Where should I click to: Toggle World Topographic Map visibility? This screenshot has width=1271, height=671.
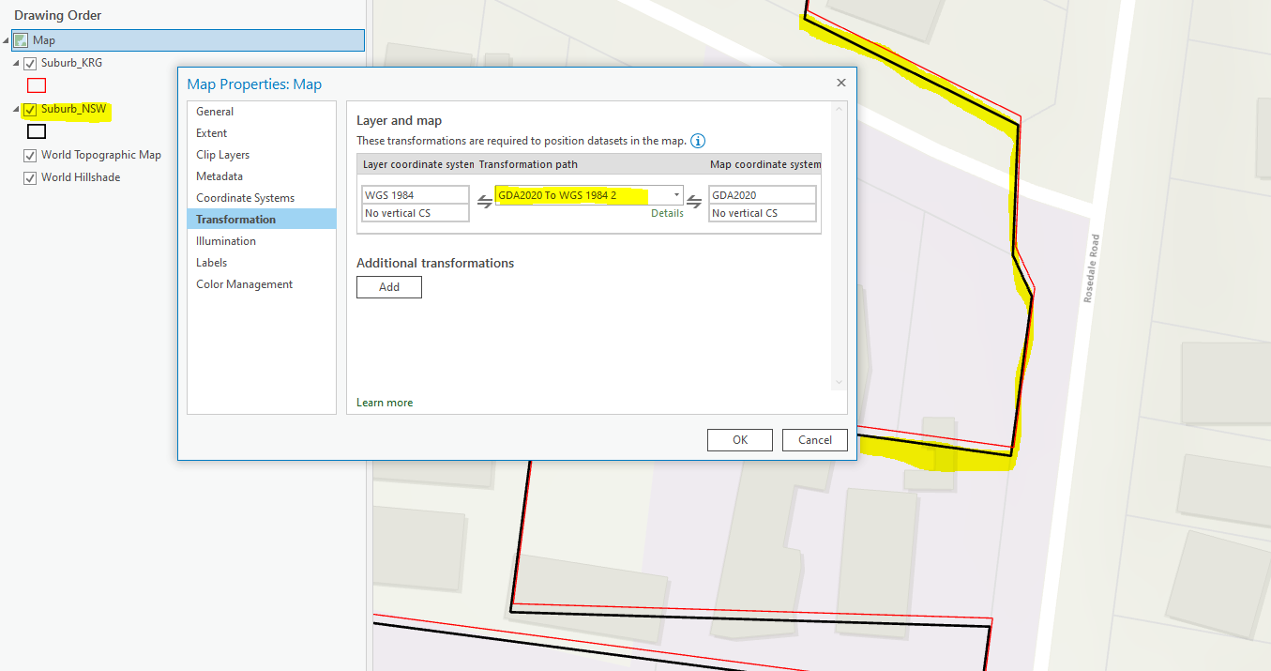point(29,155)
